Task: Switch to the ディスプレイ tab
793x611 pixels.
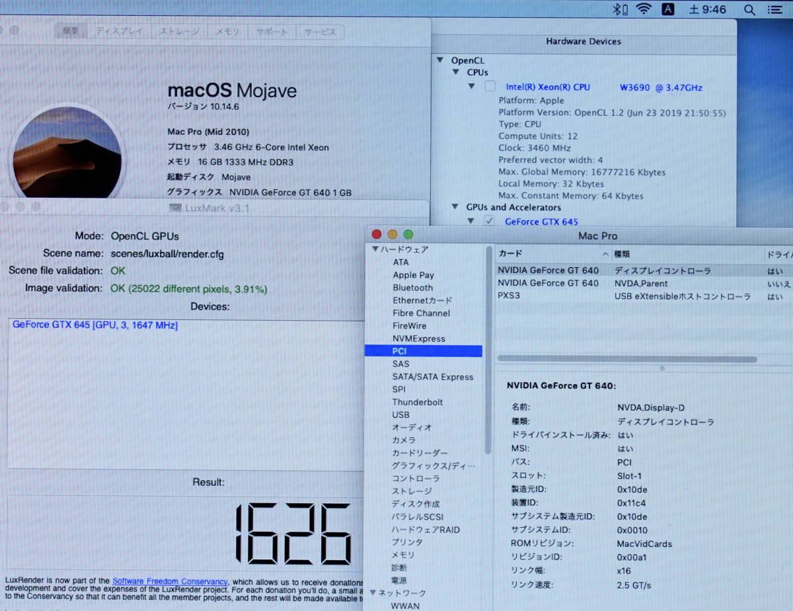Action: click(x=119, y=32)
